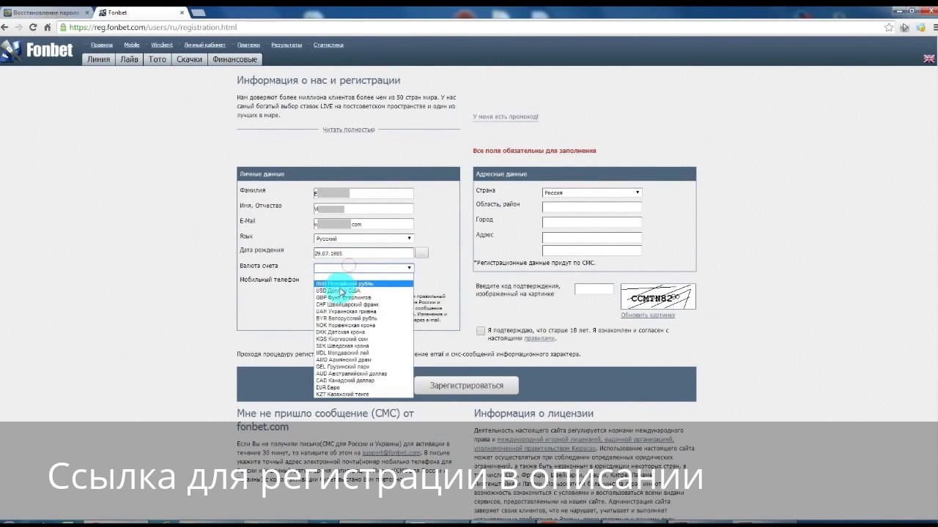Open the Скачки tab
This screenshot has height=527, width=938.
pos(189,59)
